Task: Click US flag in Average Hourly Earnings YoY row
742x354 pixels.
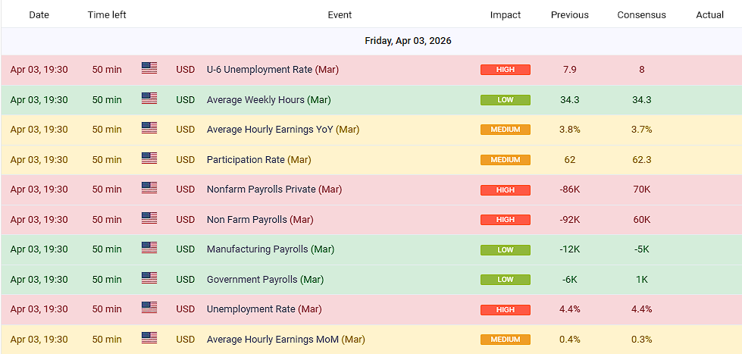Action: coord(149,128)
